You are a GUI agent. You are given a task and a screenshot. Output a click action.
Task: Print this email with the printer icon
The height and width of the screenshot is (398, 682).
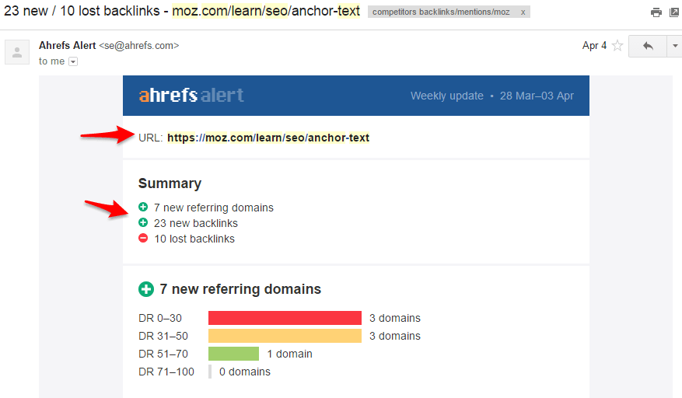point(656,12)
